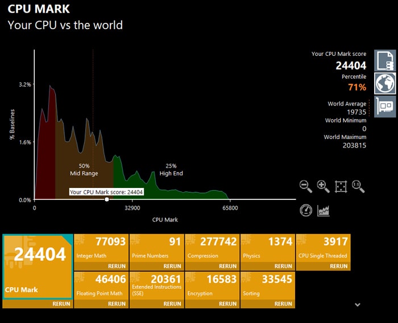This screenshot has height=323, width=398.
Task: Open the saved baseline document icon
Action: click(384, 61)
